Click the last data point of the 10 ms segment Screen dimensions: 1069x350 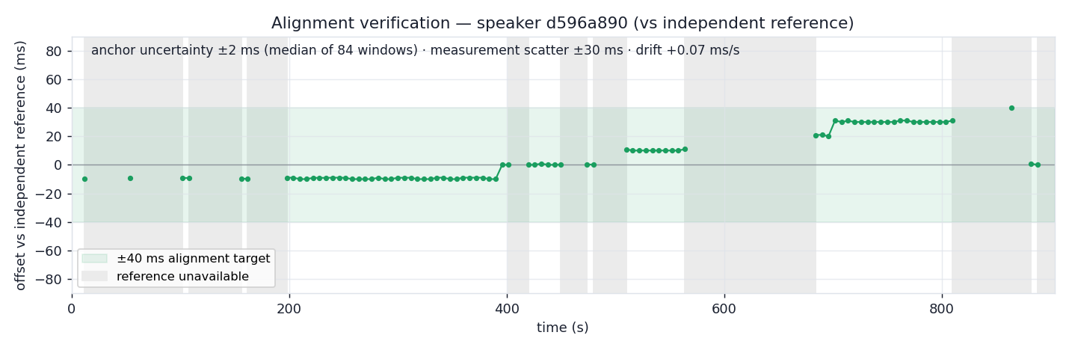point(685,149)
